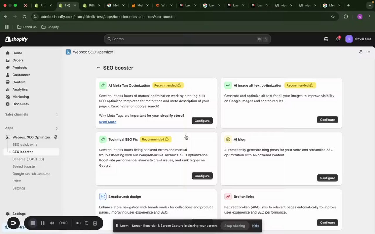Click the Loom drag handle dots icon
Screen dimensions: 375x234
coord(78,223)
